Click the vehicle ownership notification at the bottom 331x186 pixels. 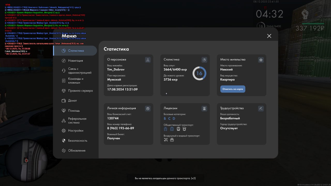pos(165,178)
